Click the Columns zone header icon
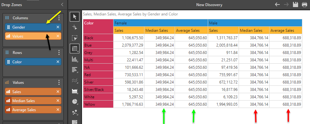This screenshot has width=310, height=124. (7, 18)
